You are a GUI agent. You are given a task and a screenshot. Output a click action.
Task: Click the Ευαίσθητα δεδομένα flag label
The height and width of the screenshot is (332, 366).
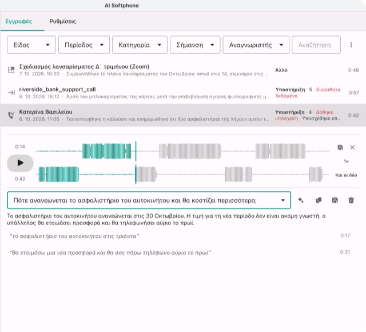(x=308, y=93)
